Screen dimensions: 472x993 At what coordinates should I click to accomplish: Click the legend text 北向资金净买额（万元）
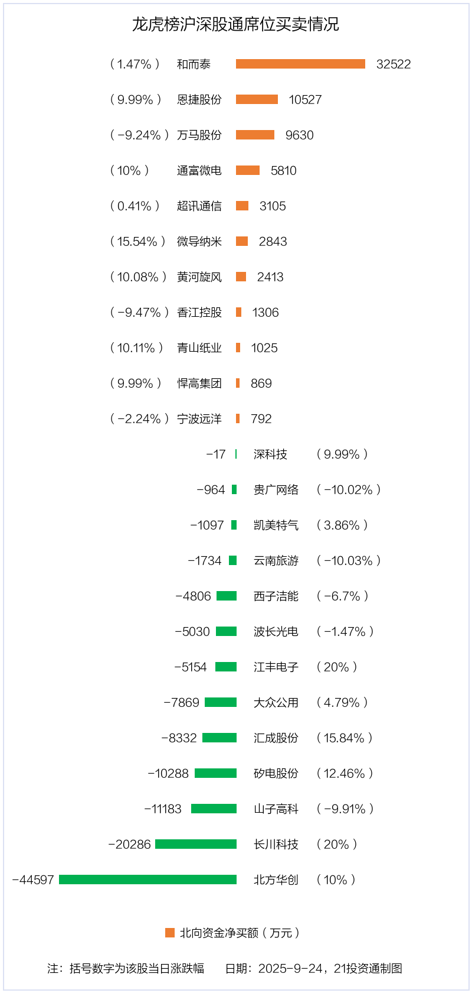click(240, 933)
